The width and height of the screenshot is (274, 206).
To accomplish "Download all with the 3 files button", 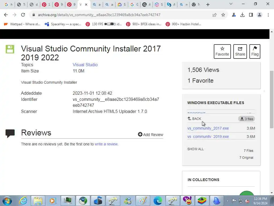I will coord(246,119).
